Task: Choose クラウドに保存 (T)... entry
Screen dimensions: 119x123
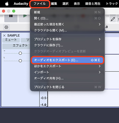Action: (67, 45)
